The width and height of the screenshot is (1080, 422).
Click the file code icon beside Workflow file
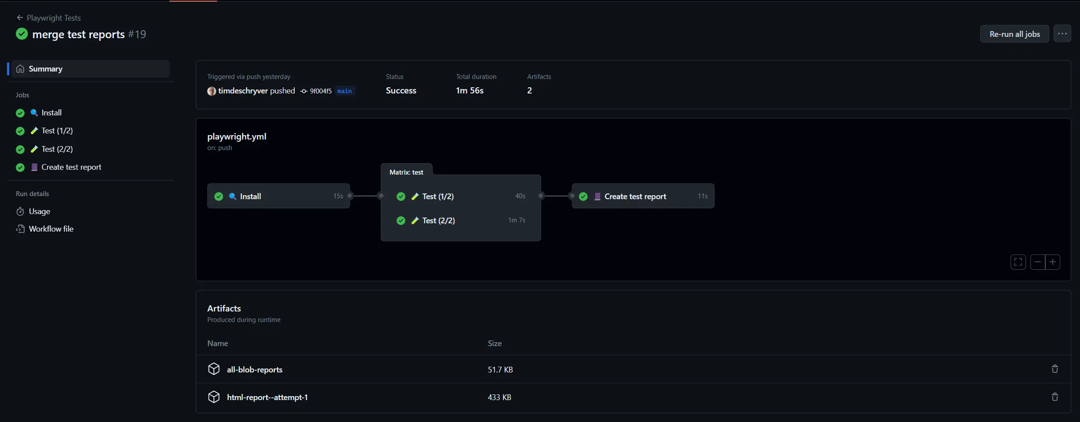point(20,229)
